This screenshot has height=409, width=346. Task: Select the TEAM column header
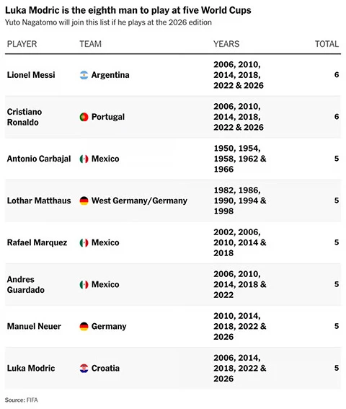[91, 44]
